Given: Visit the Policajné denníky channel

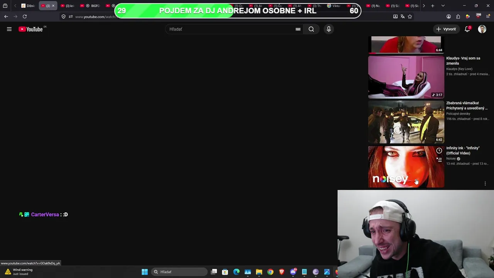Looking at the screenshot, I should pos(458,114).
